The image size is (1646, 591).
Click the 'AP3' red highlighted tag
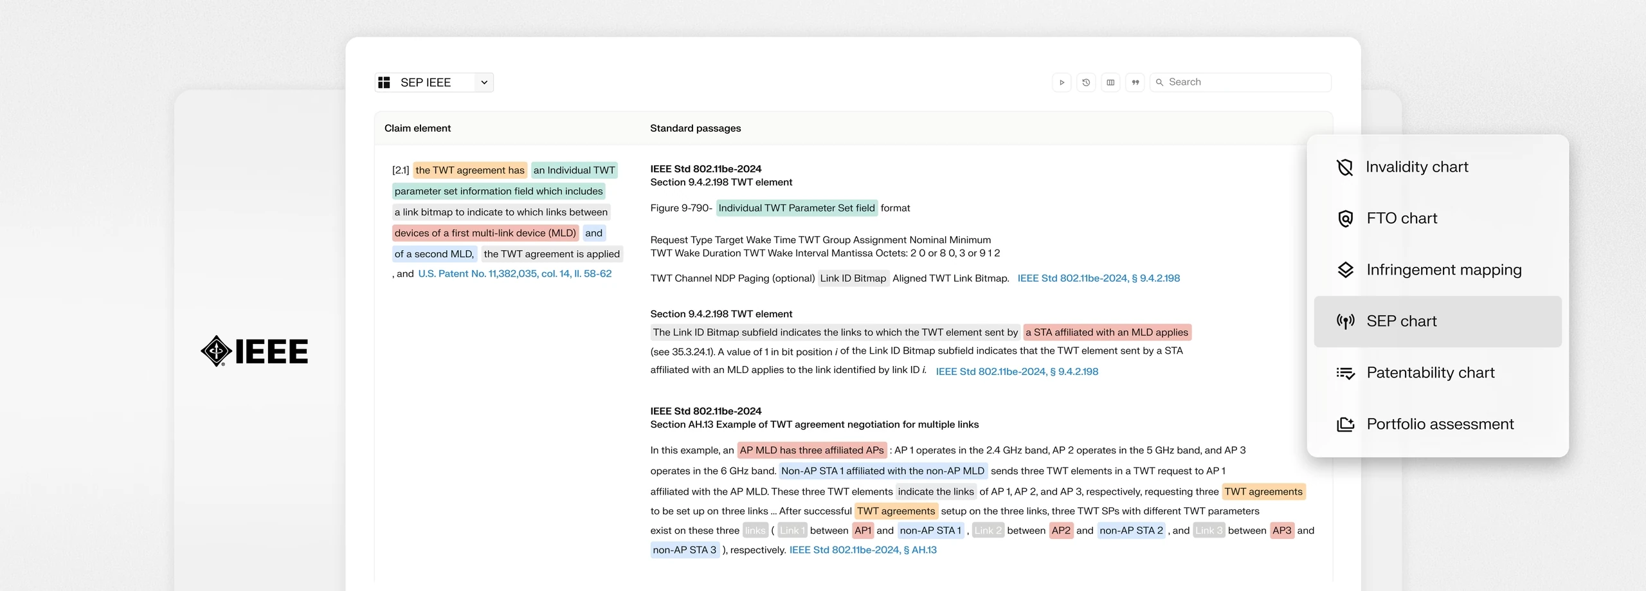pos(1282,531)
